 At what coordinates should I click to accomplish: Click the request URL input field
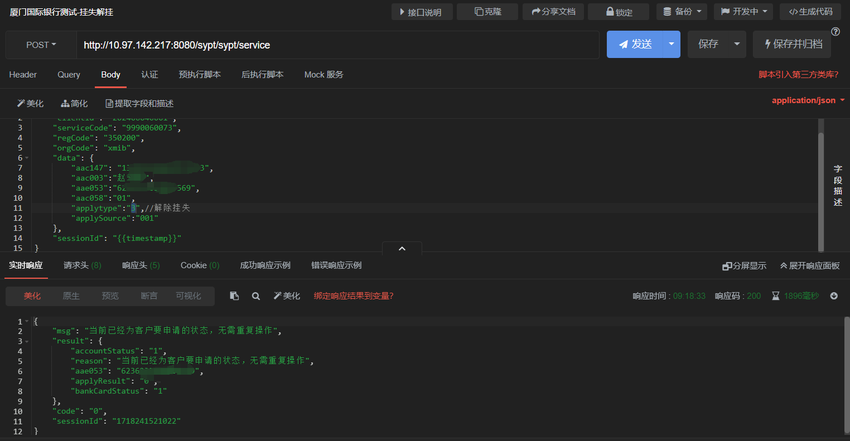tap(337, 45)
